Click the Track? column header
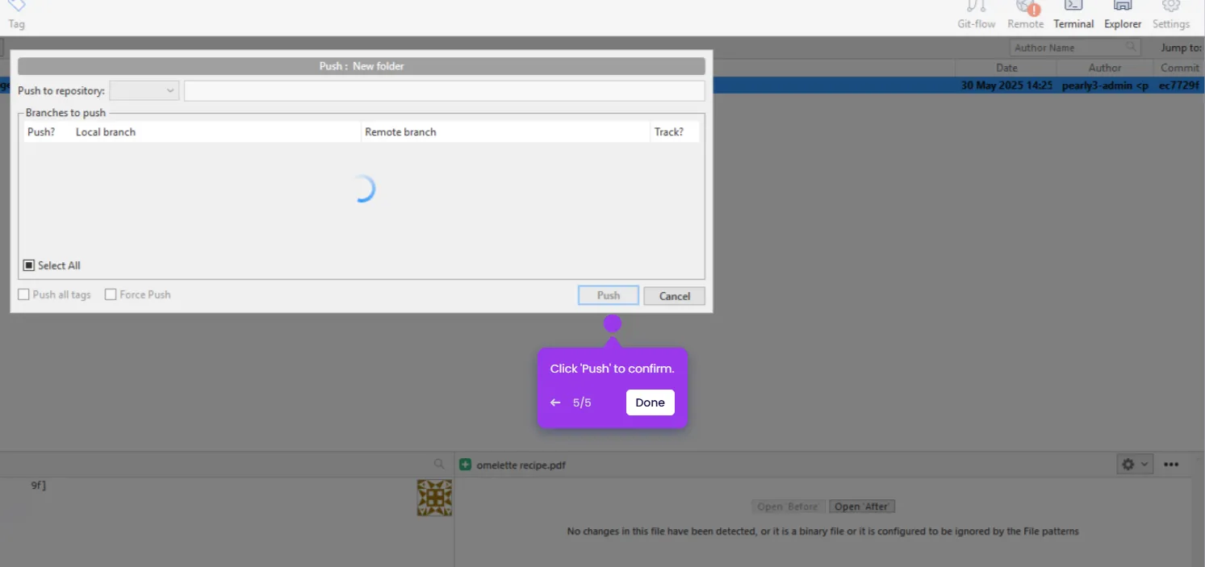Screen dimensions: 1205x567 pyautogui.click(x=674, y=131)
